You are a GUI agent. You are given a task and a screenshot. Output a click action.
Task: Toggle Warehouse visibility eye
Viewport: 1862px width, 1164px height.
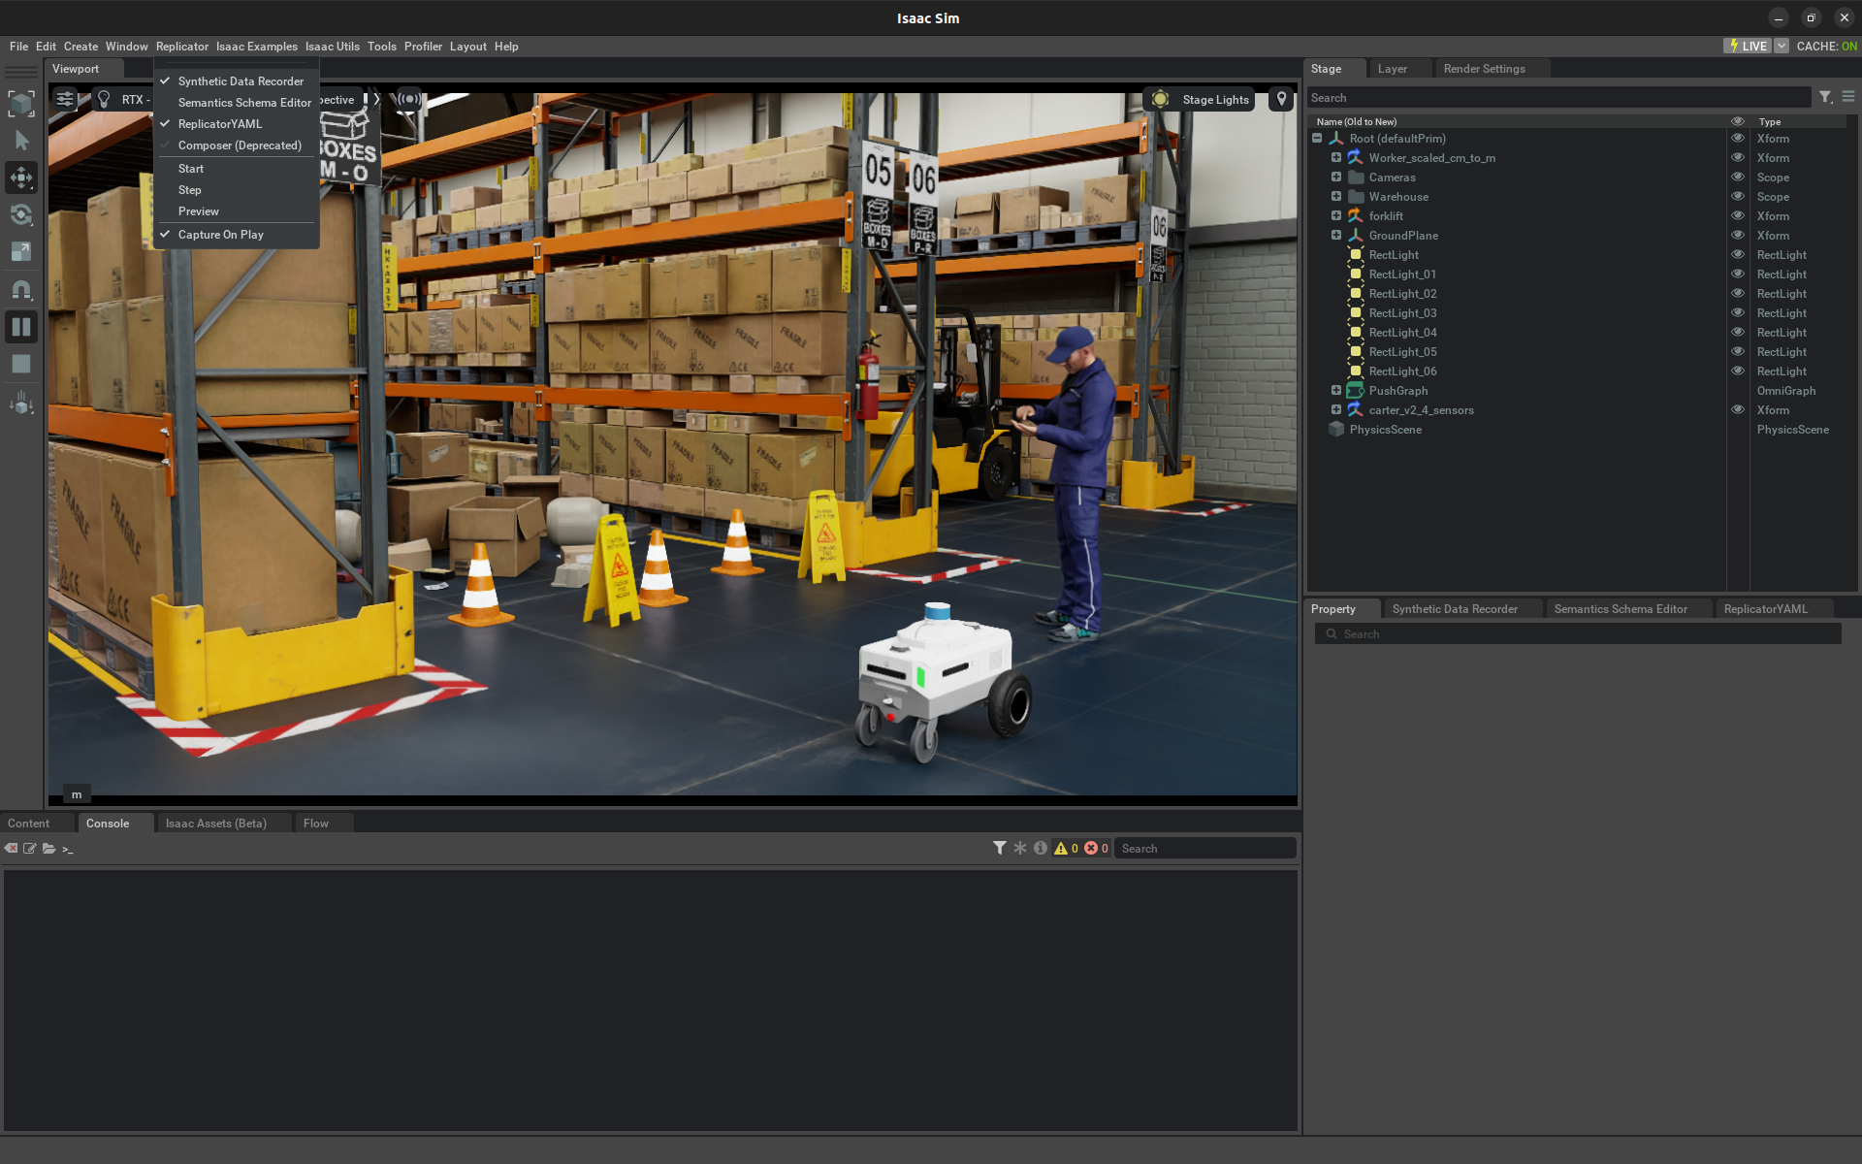[1738, 197]
